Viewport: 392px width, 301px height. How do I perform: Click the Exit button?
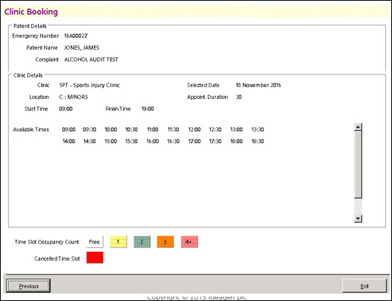(x=364, y=286)
